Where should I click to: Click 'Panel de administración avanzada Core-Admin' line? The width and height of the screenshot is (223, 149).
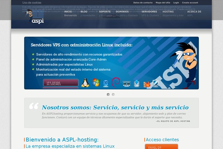[x=71, y=60]
